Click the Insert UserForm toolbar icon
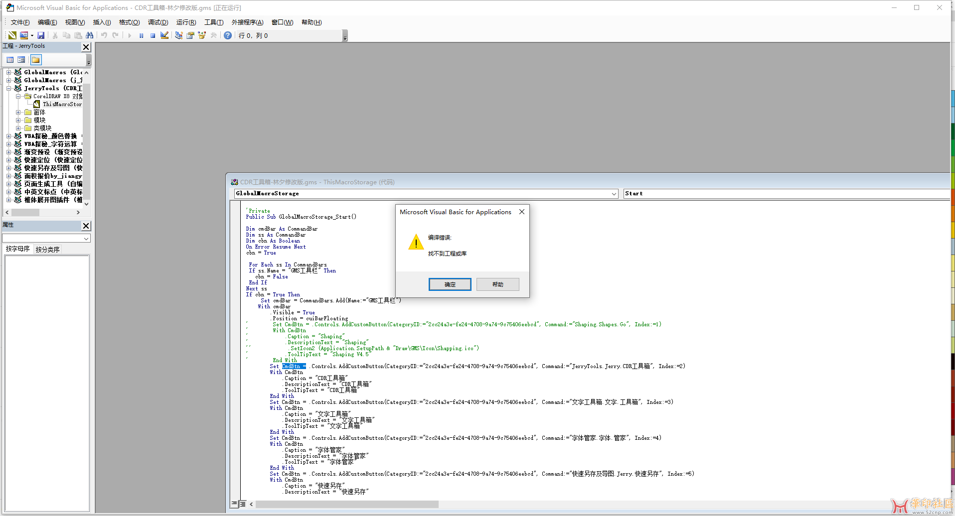 click(x=23, y=35)
